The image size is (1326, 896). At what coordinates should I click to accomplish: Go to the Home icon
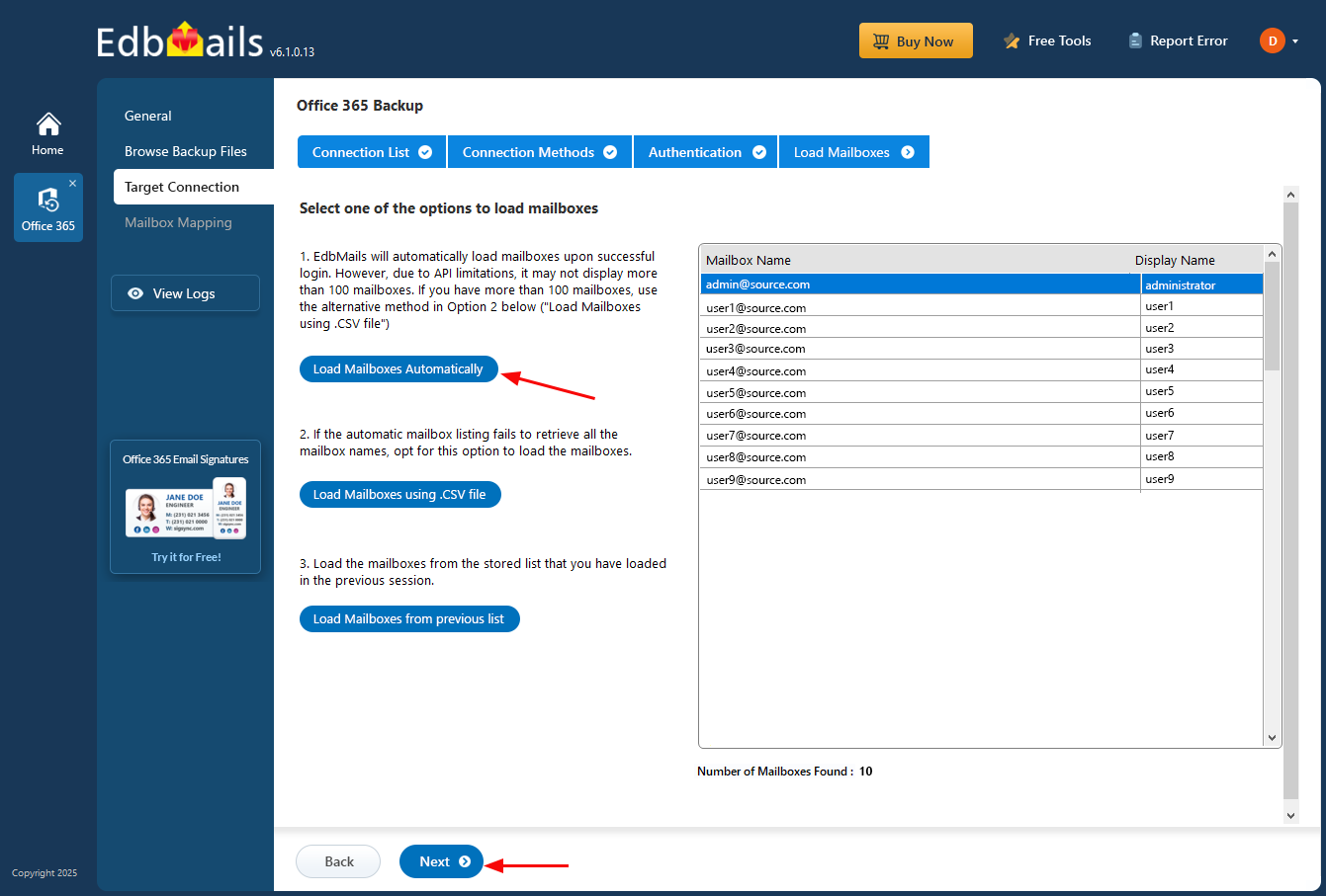pyautogui.click(x=47, y=124)
